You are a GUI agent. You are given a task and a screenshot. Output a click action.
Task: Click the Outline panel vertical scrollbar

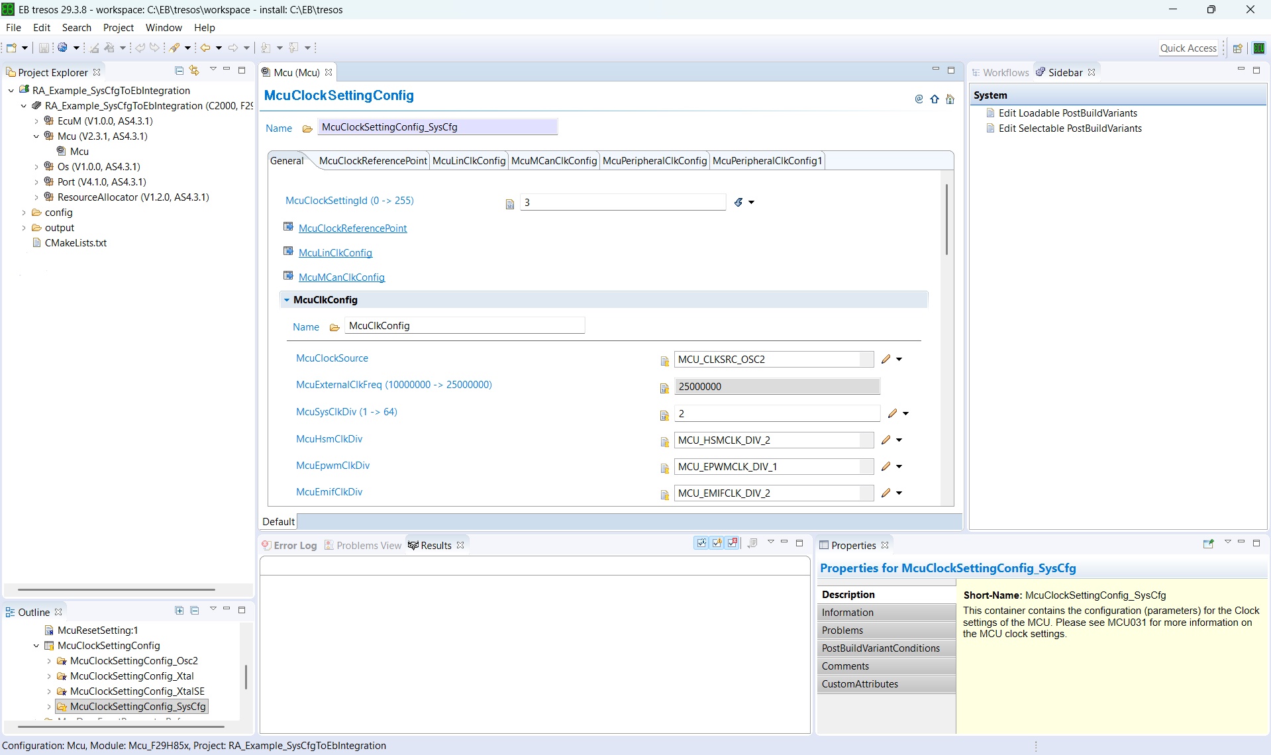click(x=246, y=677)
